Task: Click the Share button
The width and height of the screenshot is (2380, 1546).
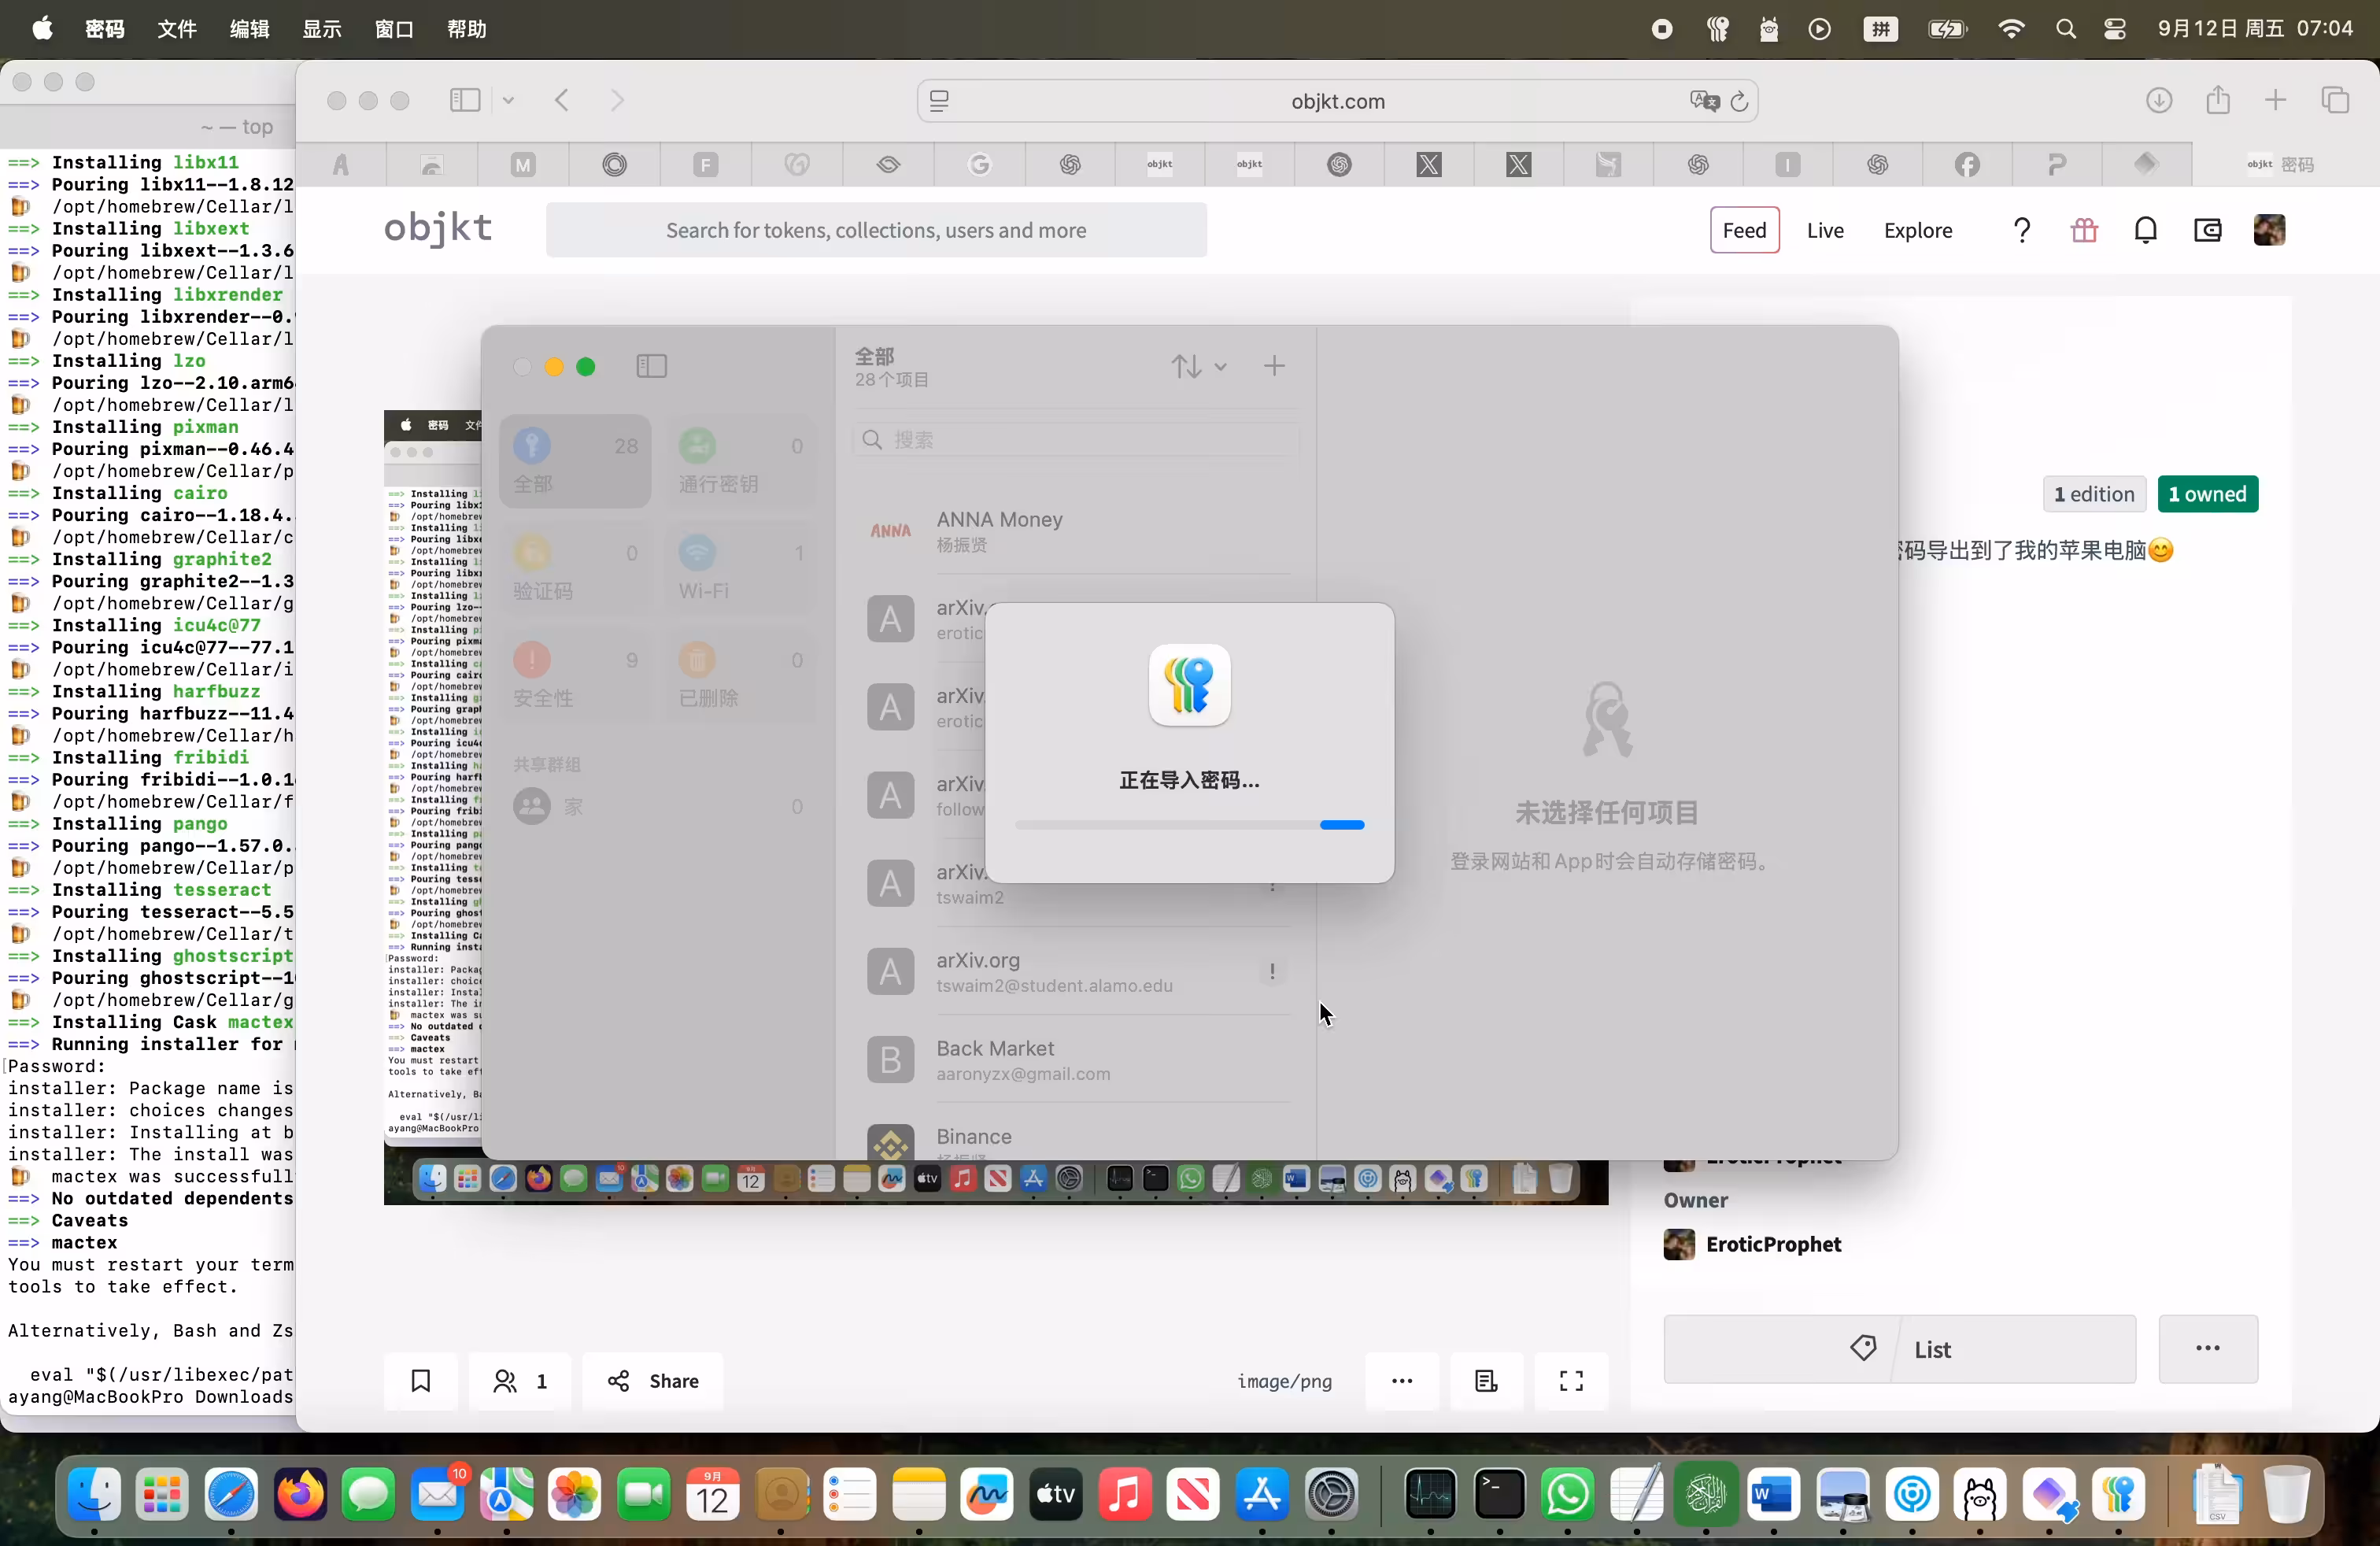Action: (653, 1381)
